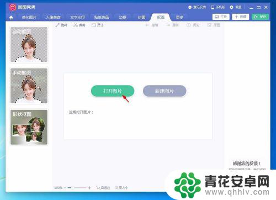Adjust the zoom slider handle
Viewport: 276px width, 200px height.
coord(73,188)
